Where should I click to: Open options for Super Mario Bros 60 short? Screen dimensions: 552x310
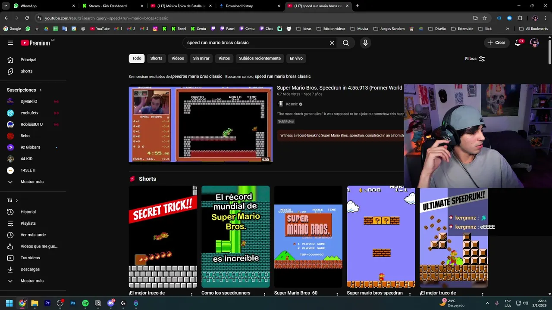point(338,294)
